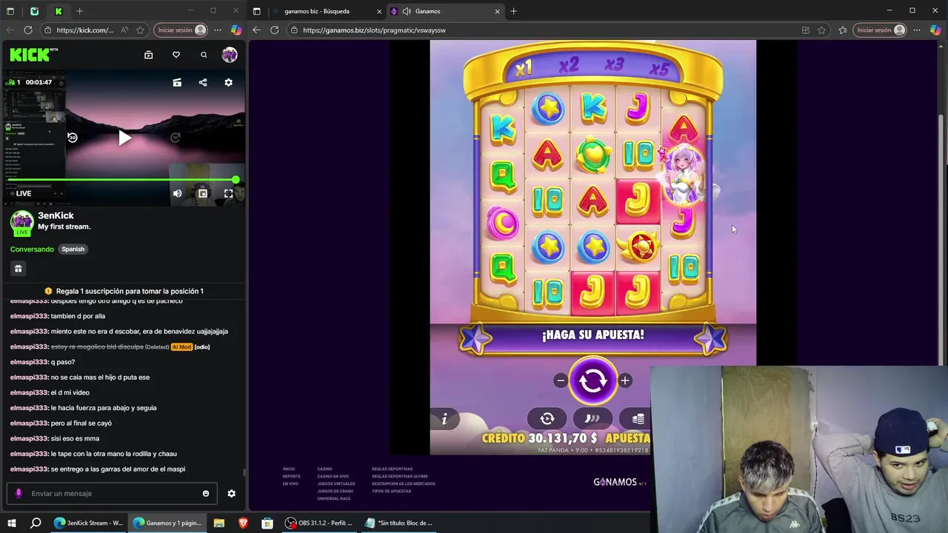948x533 pixels.
Task: Click the Regala 1 suscripción banner
Action: click(124, 291)
